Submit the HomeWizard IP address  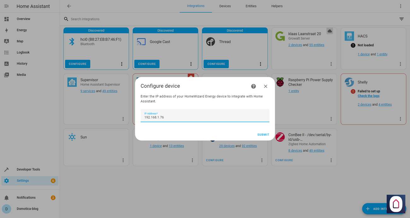(263, 135)
